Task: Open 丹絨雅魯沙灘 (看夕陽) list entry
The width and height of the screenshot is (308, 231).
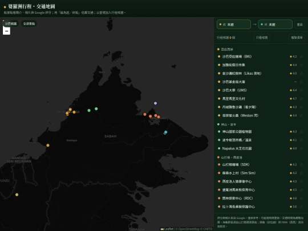Action: click(260, 107)
